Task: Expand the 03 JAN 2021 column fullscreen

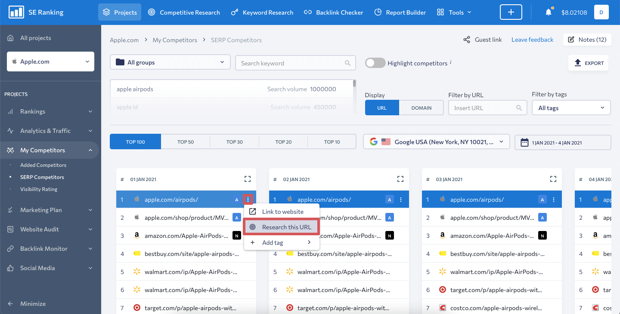Action: point(553,179)
